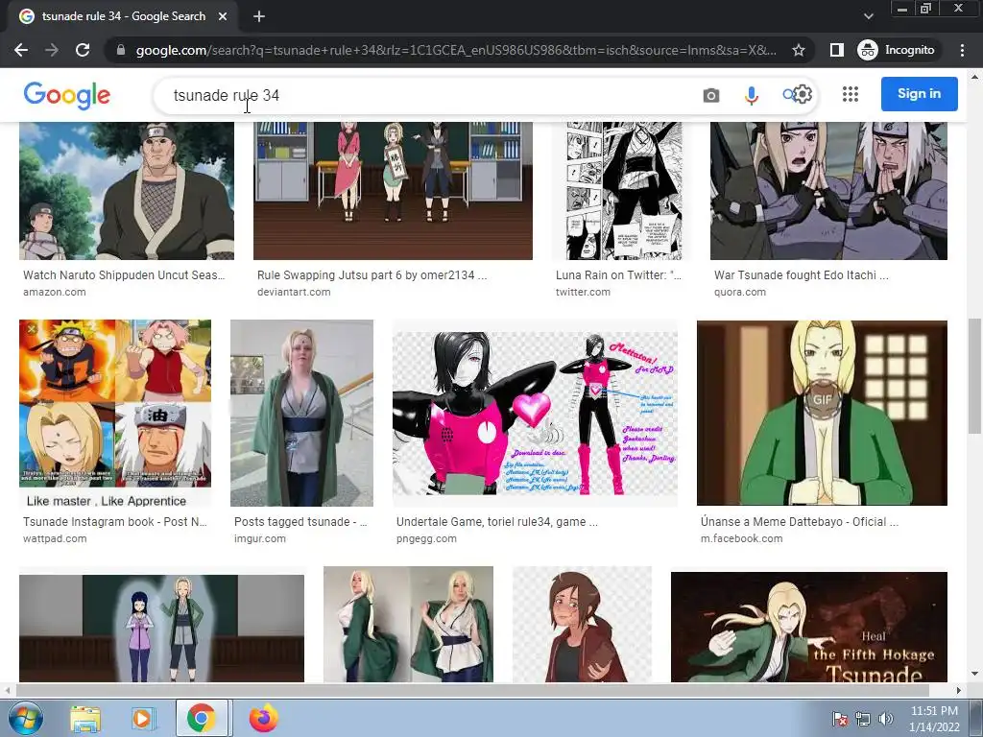Search by image using the camera icon
Image resolution: width=983 pixels, height=737 pixels.
tap(711, 95)
